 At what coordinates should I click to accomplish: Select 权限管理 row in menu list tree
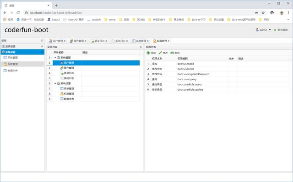click(x=93, y=94)
